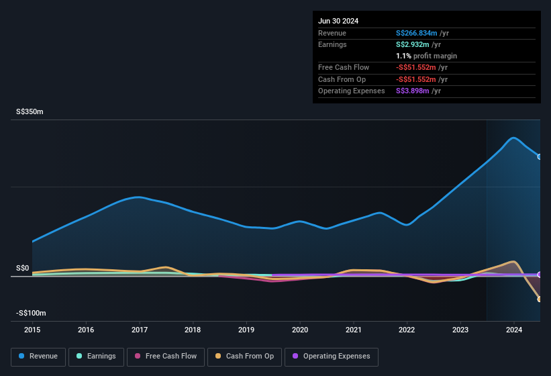Click the 2015 x-axis label
The width and height of the screenshot is (551, 376).
pos(32,330)
